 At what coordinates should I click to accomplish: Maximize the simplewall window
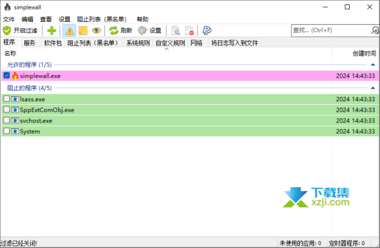tap(347, 7)
